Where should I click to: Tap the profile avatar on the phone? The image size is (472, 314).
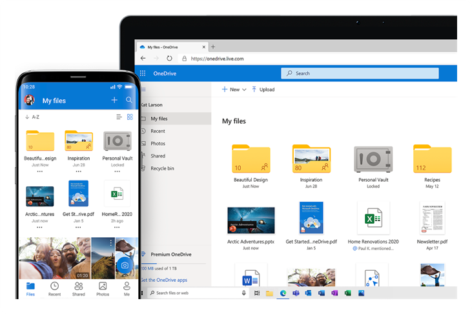30,100
